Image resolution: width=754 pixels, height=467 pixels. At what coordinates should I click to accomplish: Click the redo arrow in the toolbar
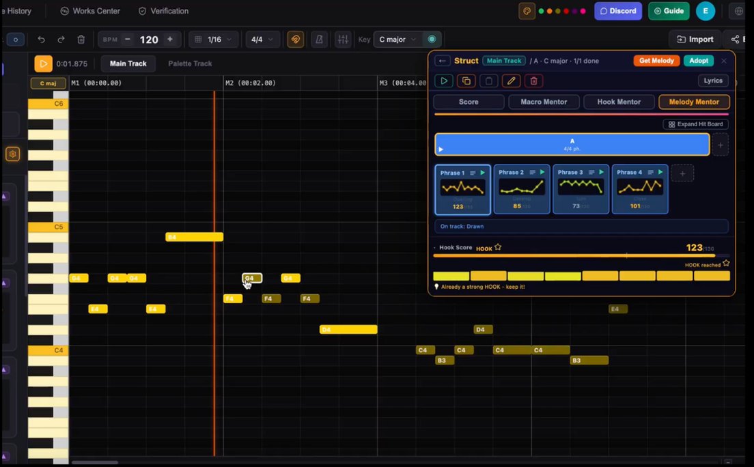(x=61, y=40)
